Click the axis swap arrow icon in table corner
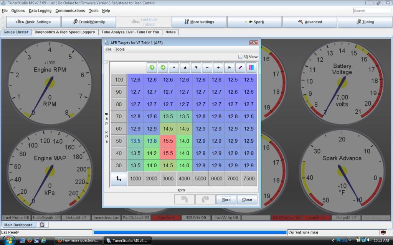This screenshot has height=245, width=393. point(119,179)
